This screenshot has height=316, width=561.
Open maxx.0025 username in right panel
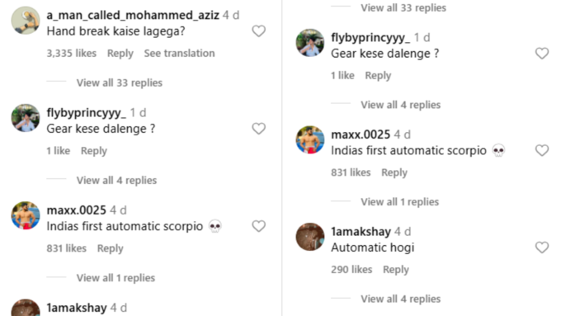(361, 134)
